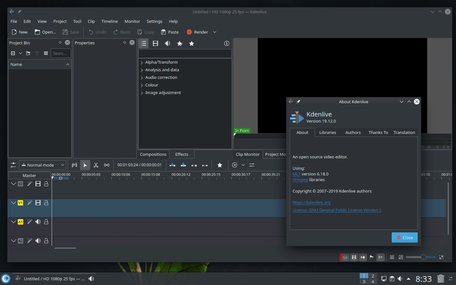Screen dimensions: 456x285
Task: Click inside the effects search field
Action: [x=185, y=53]
